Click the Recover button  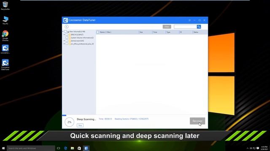[x=197, y=121]
